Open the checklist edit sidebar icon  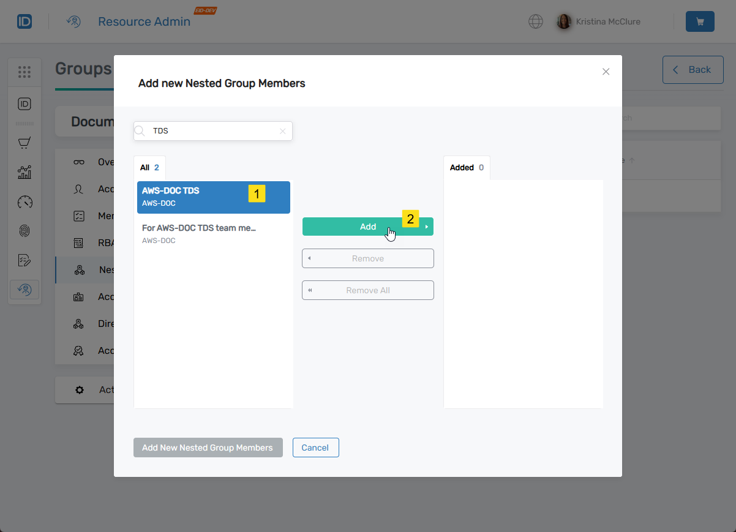click(24, 260)
